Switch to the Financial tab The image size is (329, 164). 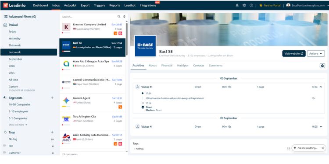(x=167, y=66)
